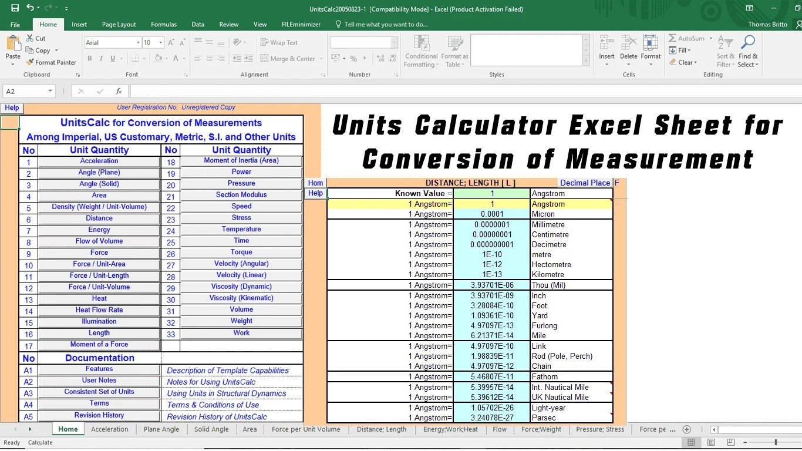Open the Merge & Center dropdown arrow
Screen dimensions: 802x451
pos(321,59)
